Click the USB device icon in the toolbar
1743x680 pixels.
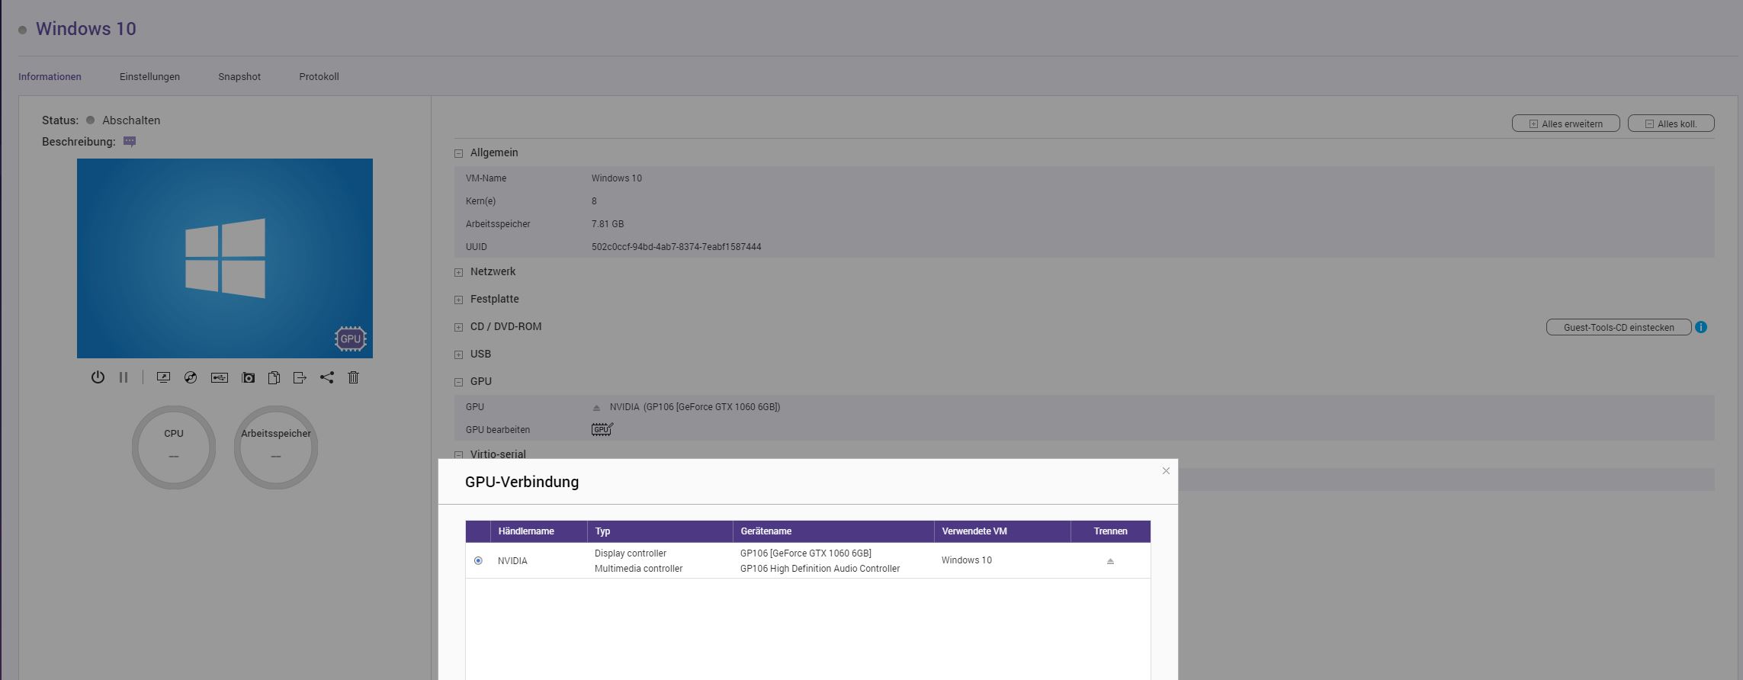tap(220, 377)
